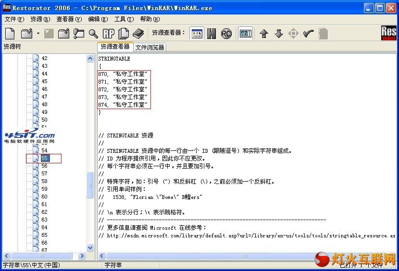Image resolution: width=399 pixels, height=271 pixels.
Task: Click the Res logo at toolbar right
Action: point(388,33)
